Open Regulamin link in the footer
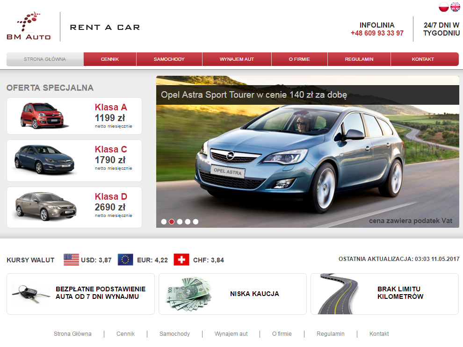The image size is (463, 347). pos(330,334)
